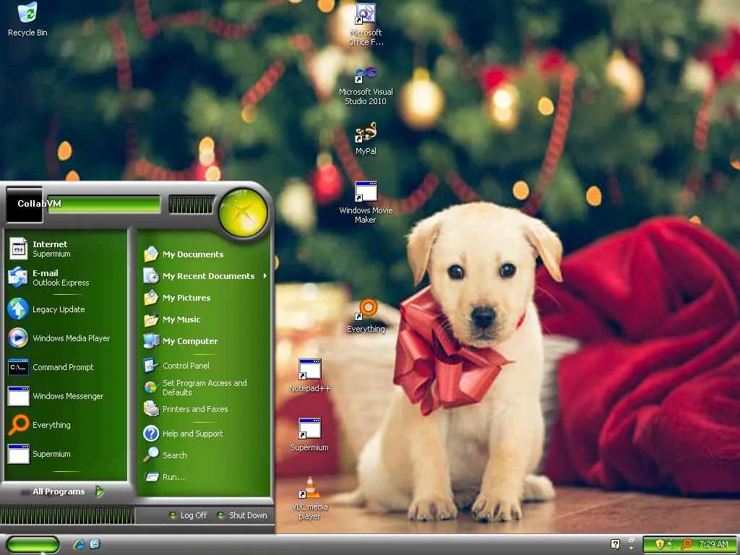Image resolution: width=740 pixels, height=555 pixels.
Task: Click the help question-mark taskbar icon
Action: (615, 544)
